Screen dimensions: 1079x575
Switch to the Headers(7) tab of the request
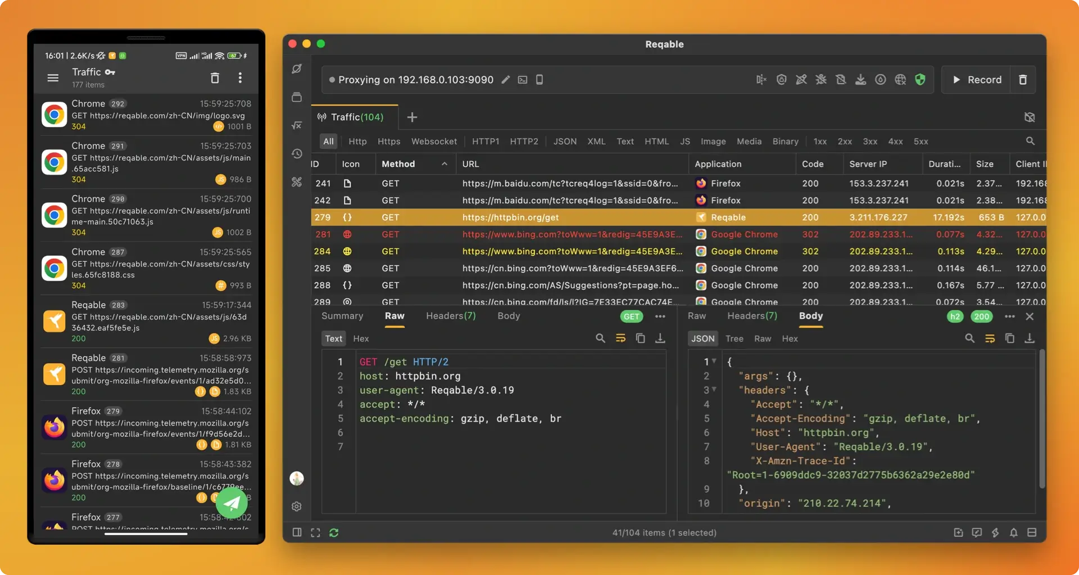point(450,316)
